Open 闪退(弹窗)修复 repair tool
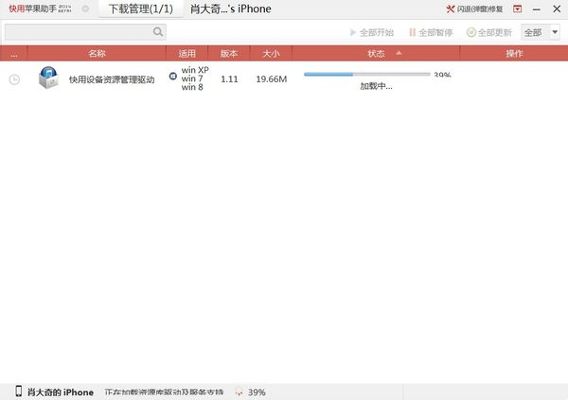568x400 pixels. tap(474, 9)
